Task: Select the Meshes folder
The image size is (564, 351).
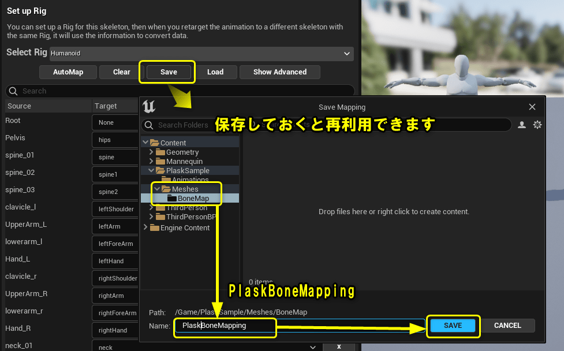Action: tap(185, 189)
